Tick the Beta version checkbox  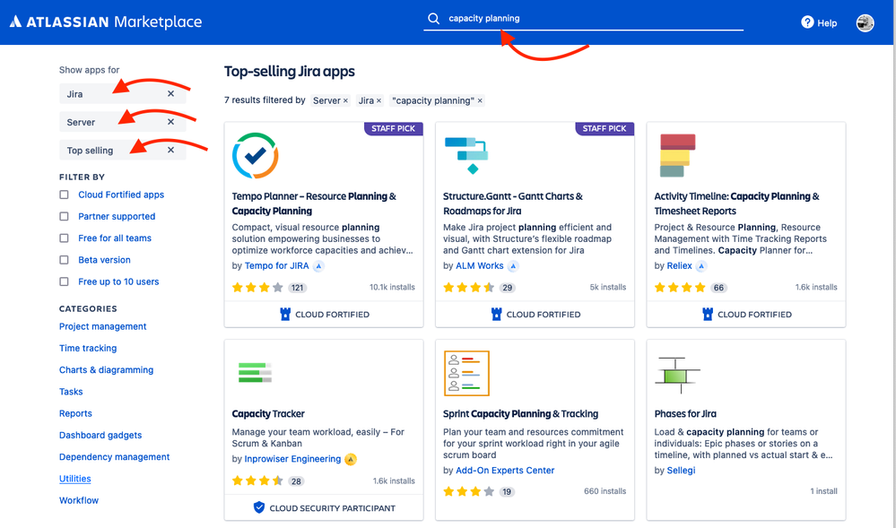(64, 260)
